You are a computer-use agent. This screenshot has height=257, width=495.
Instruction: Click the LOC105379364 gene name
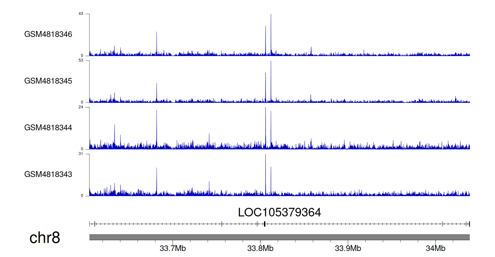(x=279, y=213)
